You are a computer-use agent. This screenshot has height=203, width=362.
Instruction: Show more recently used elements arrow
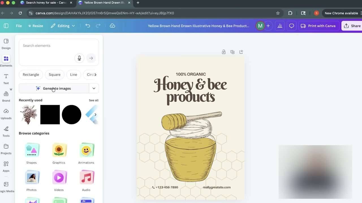click(x=95, y=114)
